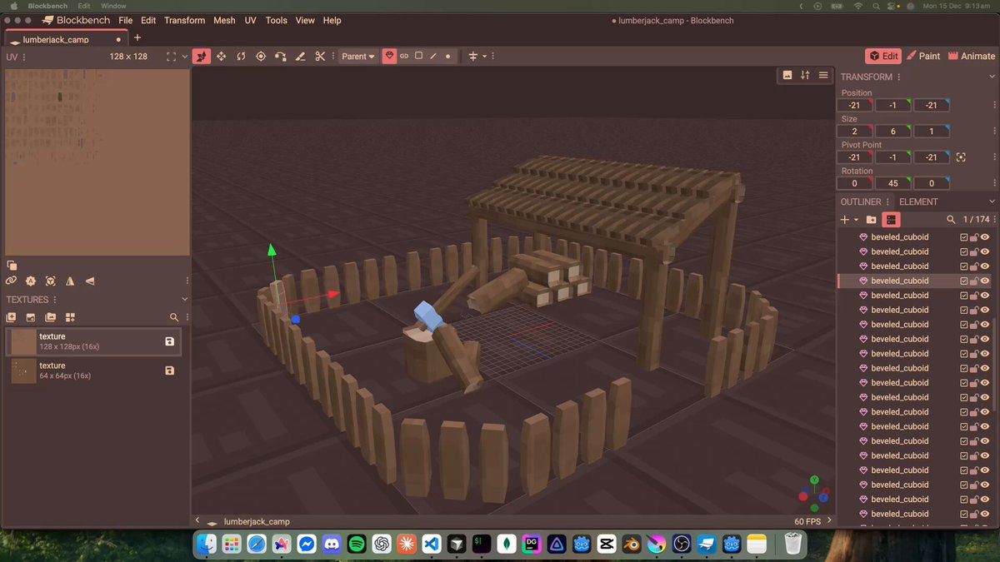The image size is (1000, 562).
Task: Toggle visibility eye of selected beveled_cuboid
Action: pos(984,281)
